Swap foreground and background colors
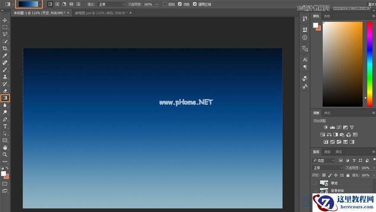The image size is (376, 212). (7, 168)
